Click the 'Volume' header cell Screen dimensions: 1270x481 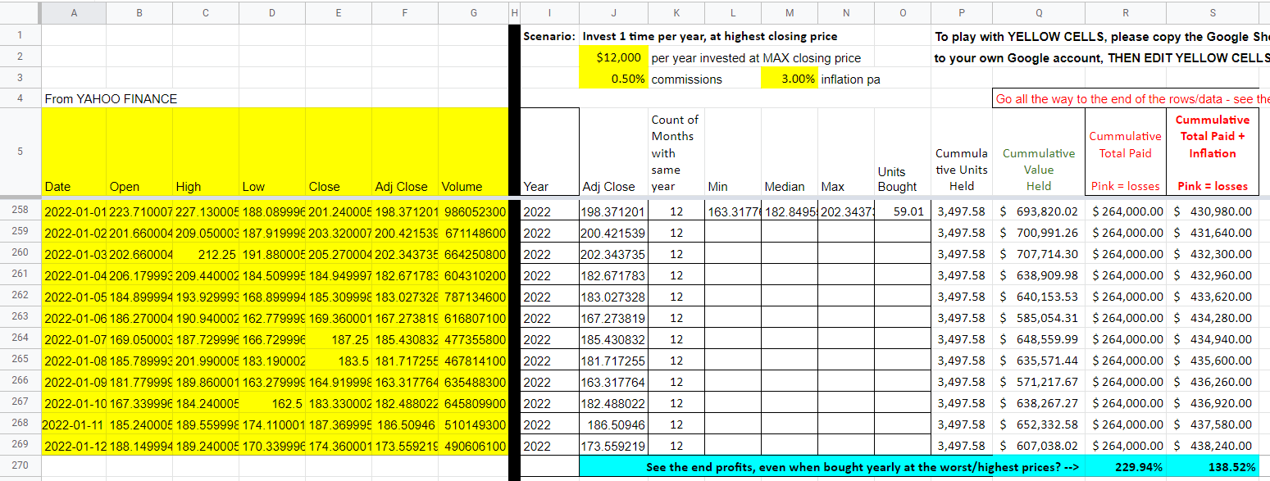473,152
